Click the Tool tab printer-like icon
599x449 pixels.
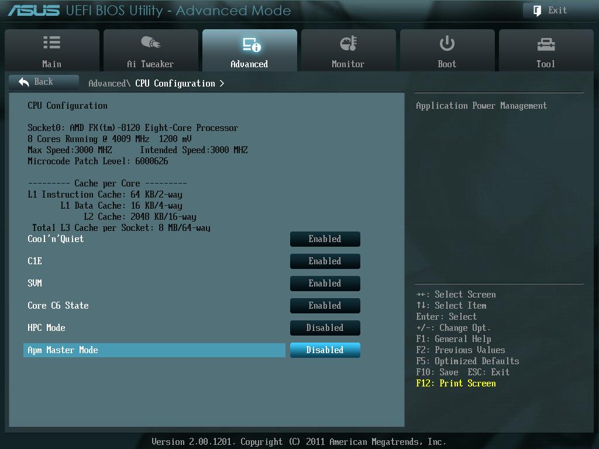546,44
